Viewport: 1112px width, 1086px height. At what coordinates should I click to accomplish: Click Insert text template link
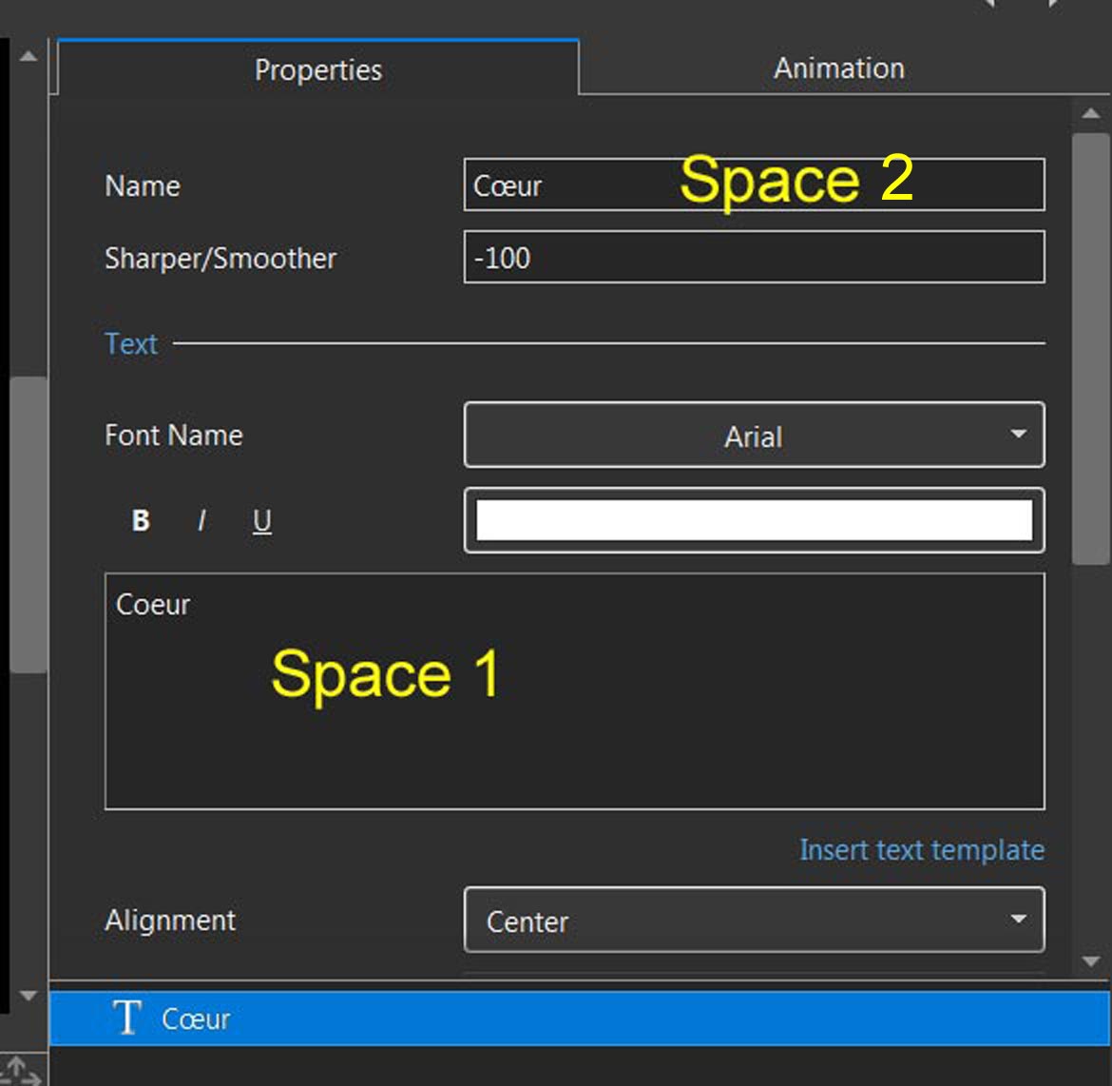921,849
